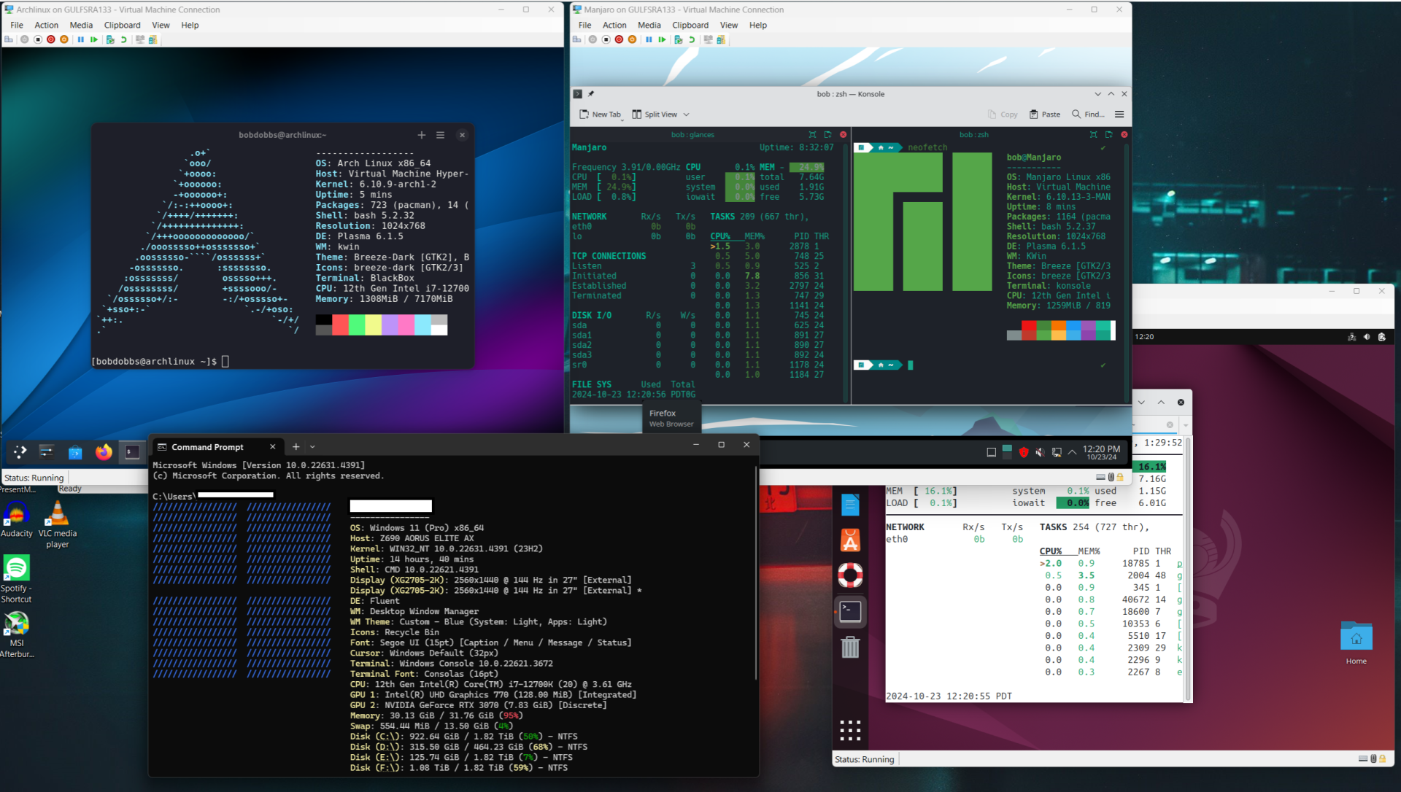The width and height of the screenshot is (1401, 792).
Task: Open Clipboard menu in Archlinux VM window
Action: (x=122, y=25)
